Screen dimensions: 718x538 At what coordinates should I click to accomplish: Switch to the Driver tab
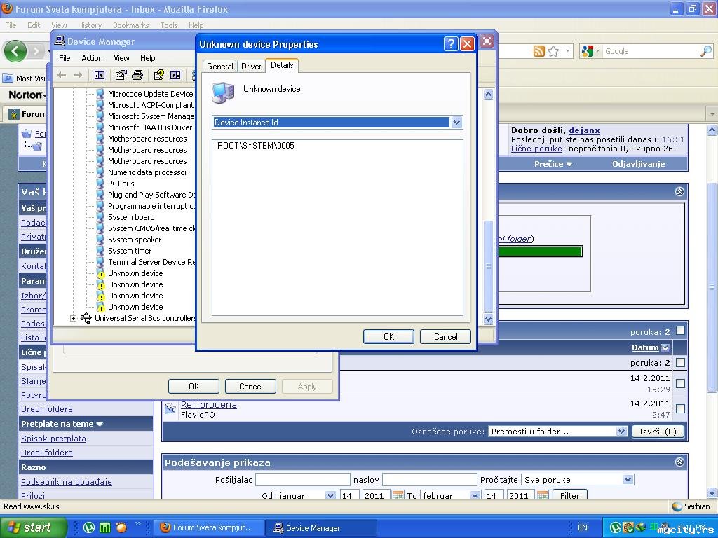pos(251,67)
